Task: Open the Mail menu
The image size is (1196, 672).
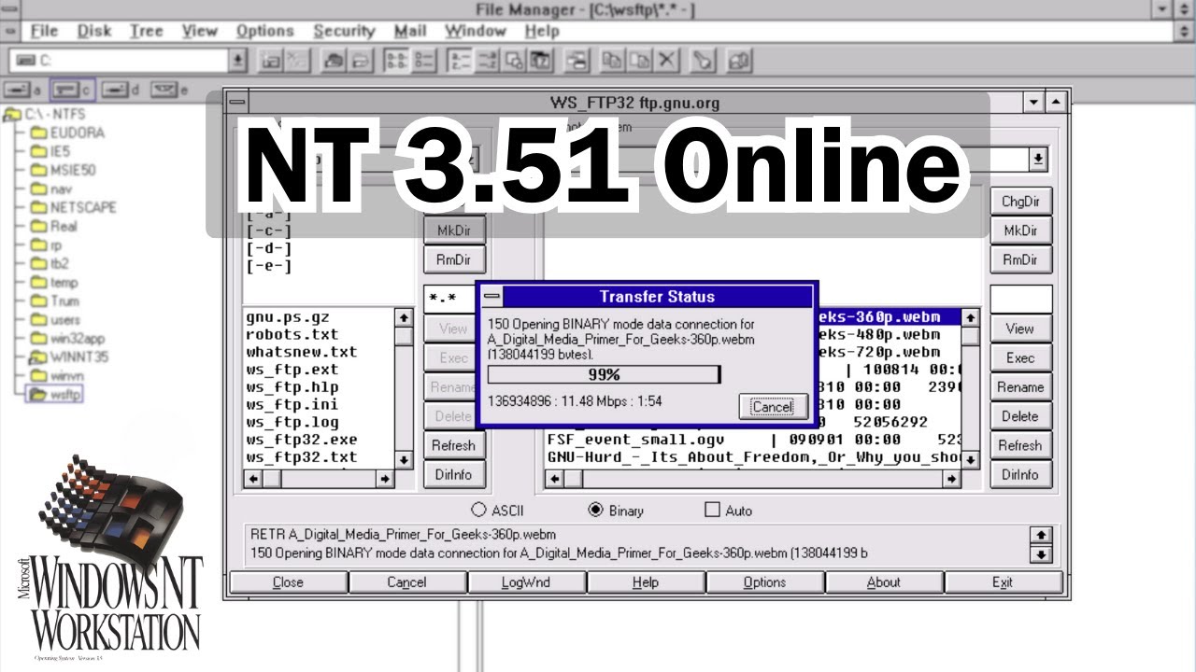Action: 410,31
